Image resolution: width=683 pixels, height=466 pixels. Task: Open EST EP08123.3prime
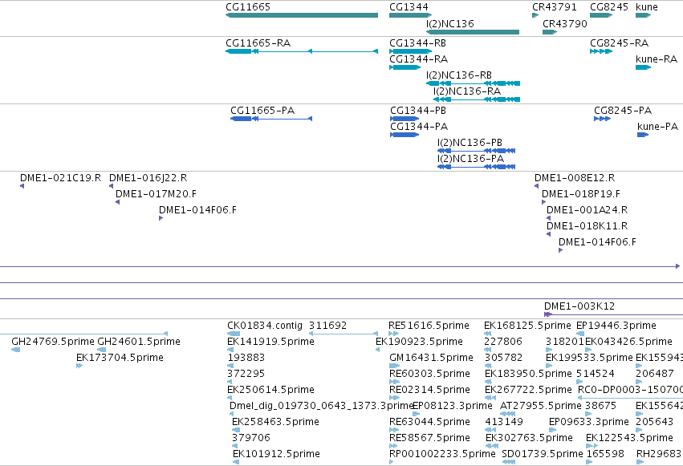point(452,406)
